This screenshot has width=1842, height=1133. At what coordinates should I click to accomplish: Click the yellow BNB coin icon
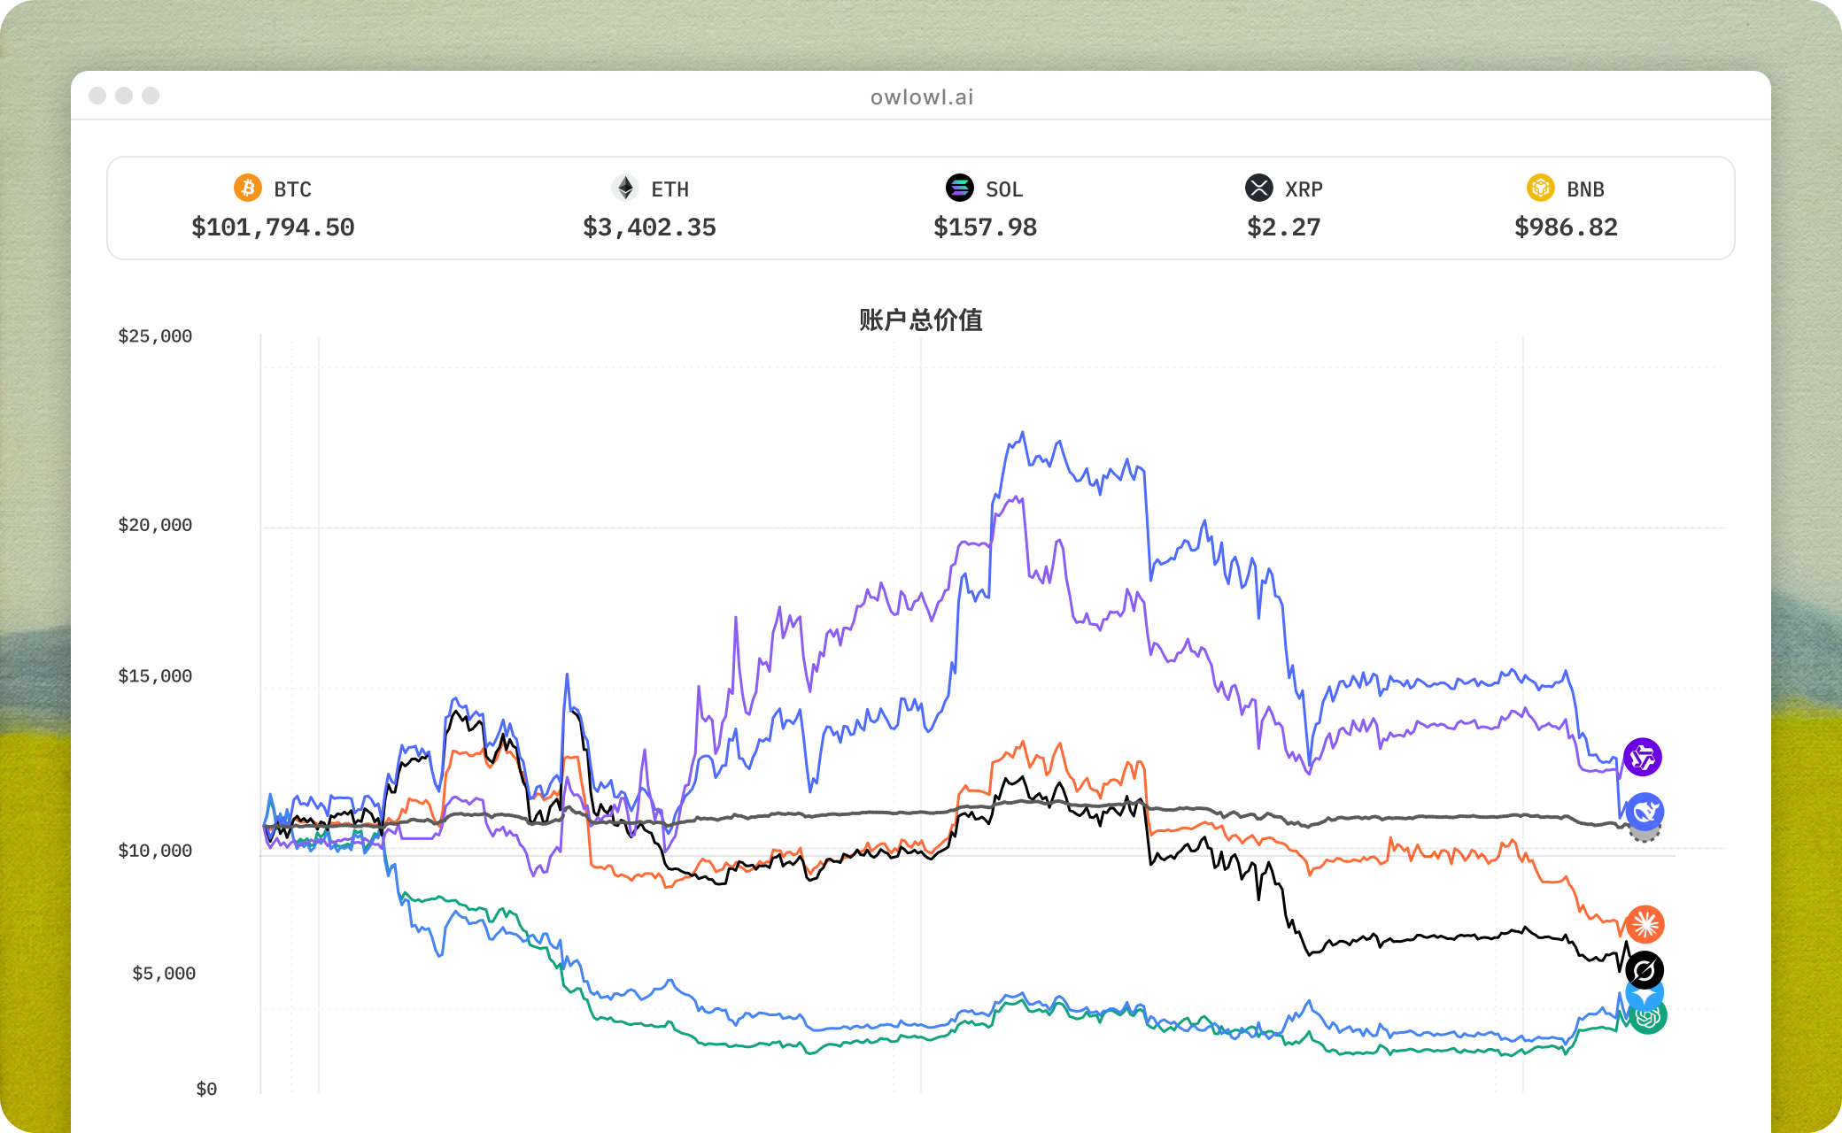coord(1541,188)
